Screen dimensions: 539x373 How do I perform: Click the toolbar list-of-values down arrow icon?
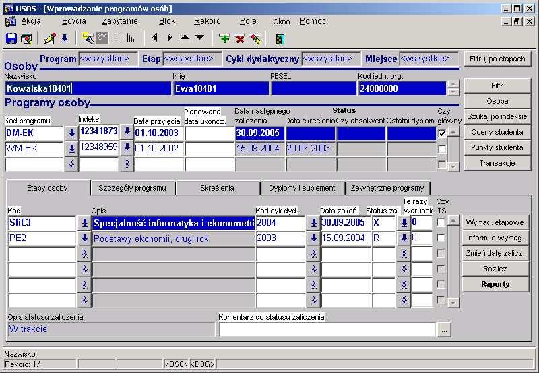(65, 38)
